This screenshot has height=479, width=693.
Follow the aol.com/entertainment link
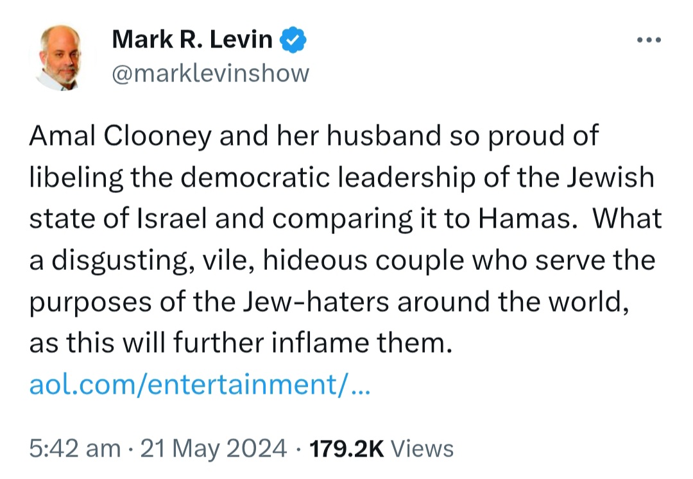click(200, 385)
